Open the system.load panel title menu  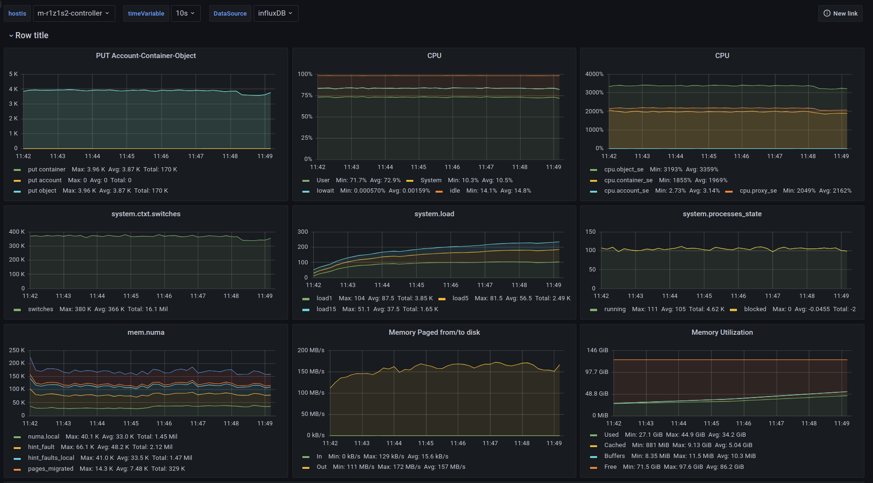click(434, 214)
